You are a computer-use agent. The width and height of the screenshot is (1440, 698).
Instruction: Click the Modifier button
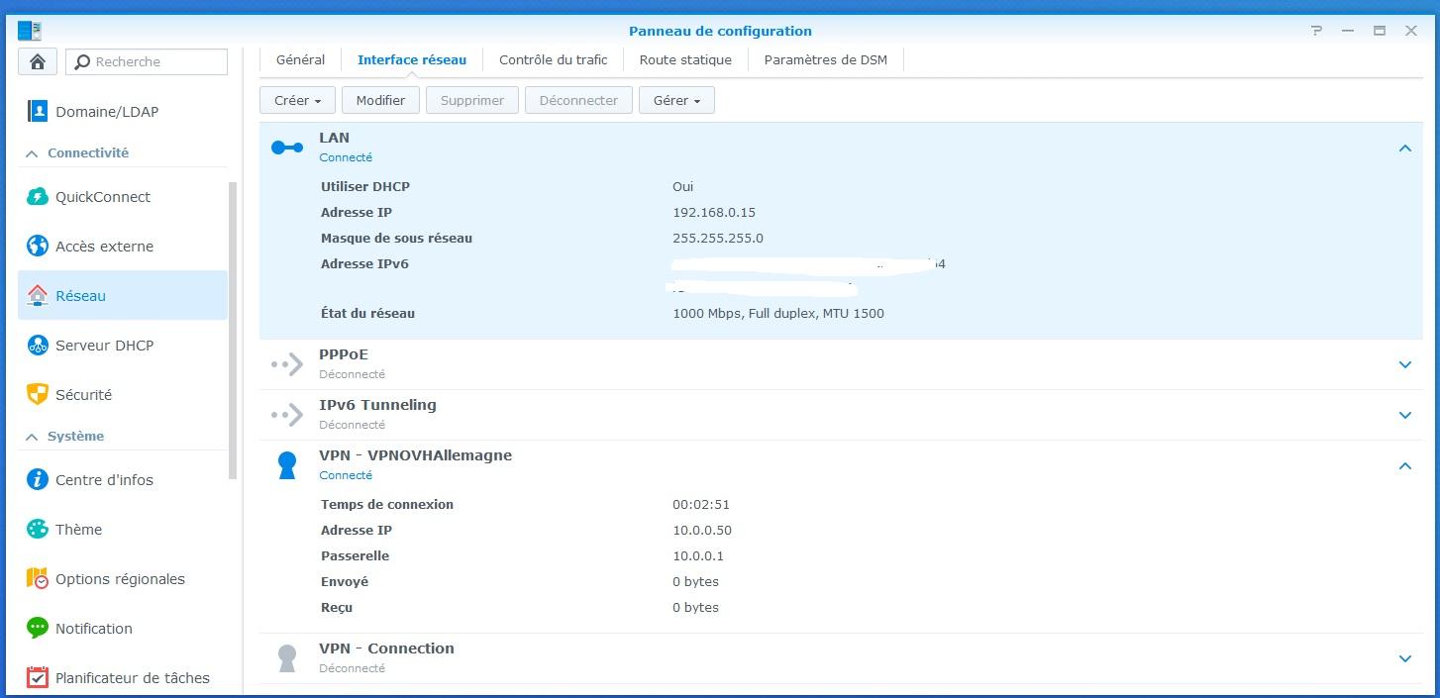tap(380, 100)
